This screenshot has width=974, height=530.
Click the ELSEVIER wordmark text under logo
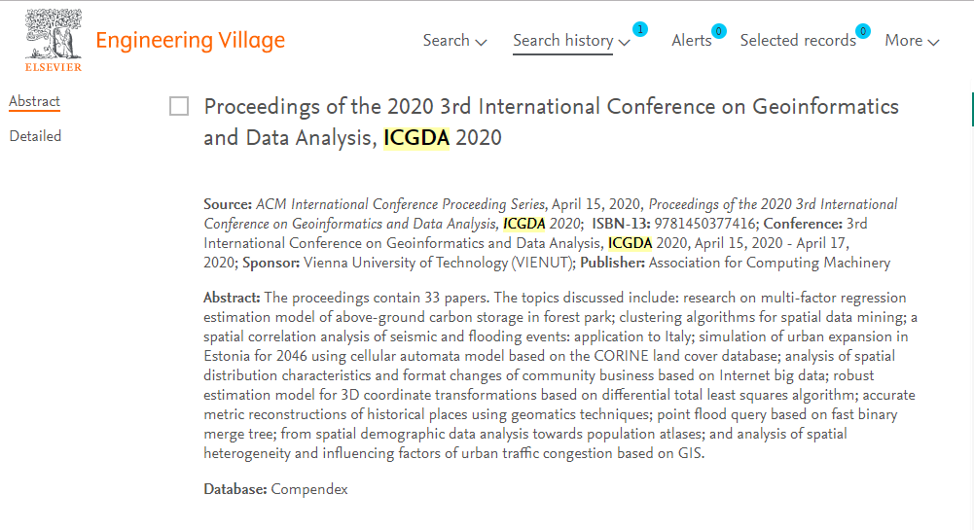(x=54, y=67)
